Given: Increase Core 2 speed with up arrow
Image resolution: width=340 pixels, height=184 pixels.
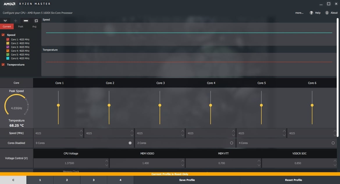Looking at the screenshot, I should (x=132, y=131).
